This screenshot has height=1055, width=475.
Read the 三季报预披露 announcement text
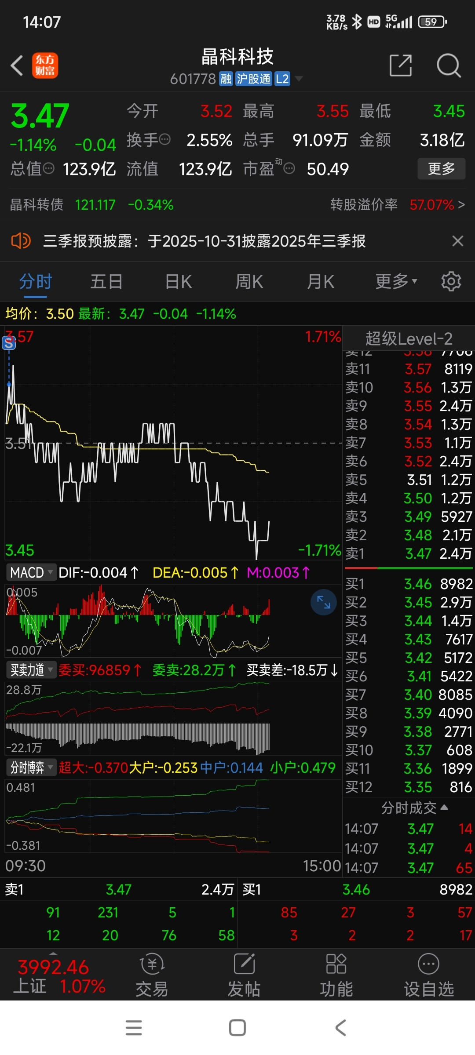point(205,241)
